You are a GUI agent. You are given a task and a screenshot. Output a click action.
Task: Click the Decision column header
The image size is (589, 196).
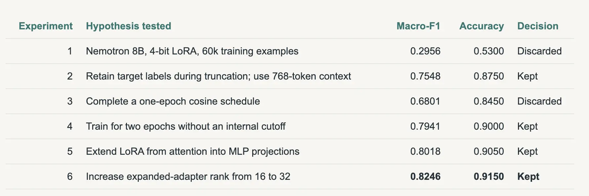tap(538, 26)
